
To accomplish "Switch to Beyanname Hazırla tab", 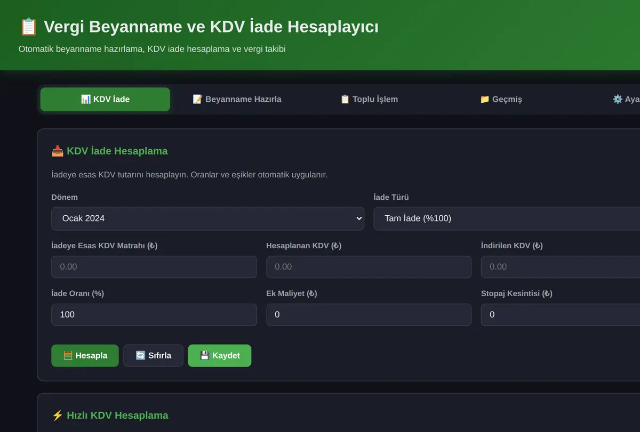I will pos(237,99).
